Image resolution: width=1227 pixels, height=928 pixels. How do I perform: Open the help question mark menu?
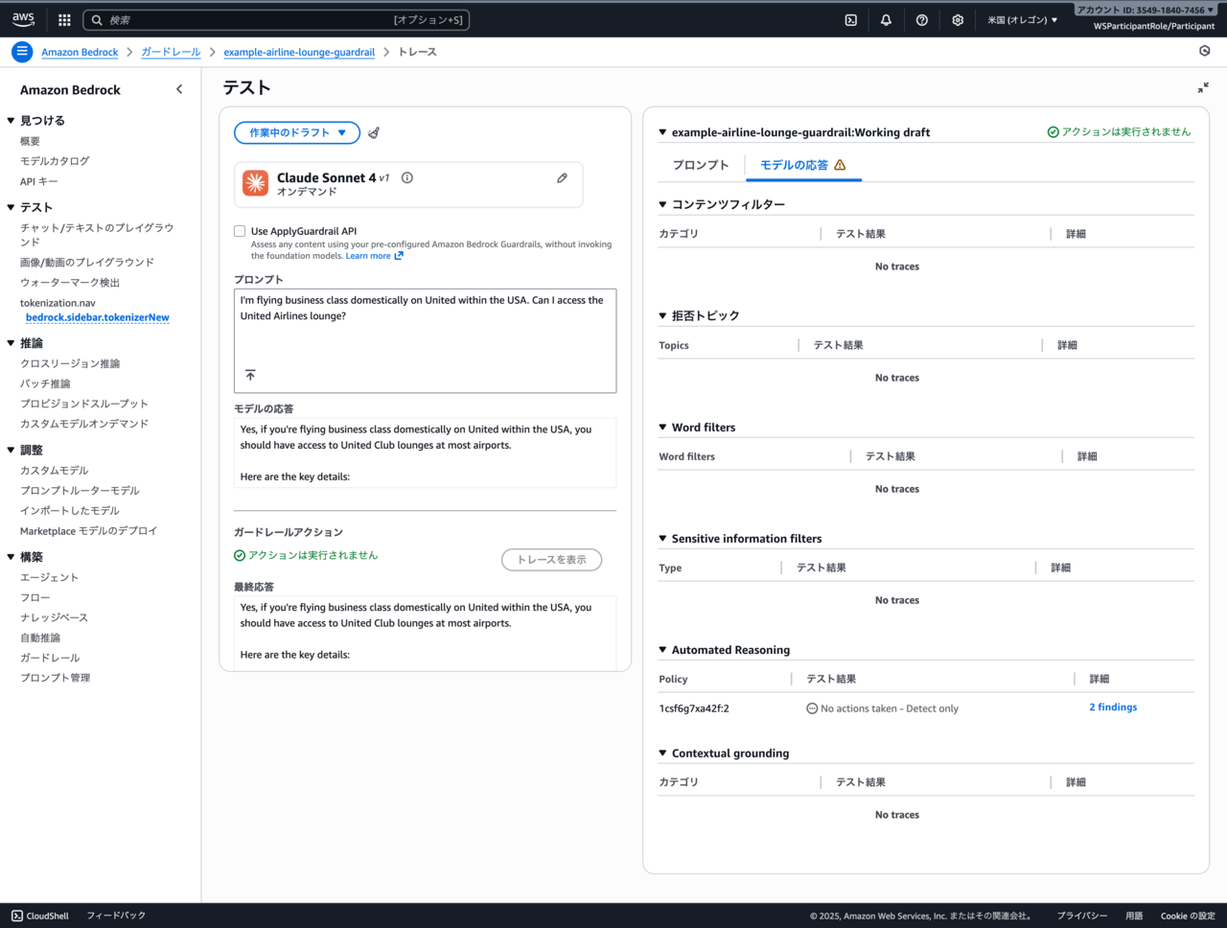tap(921, 19)
